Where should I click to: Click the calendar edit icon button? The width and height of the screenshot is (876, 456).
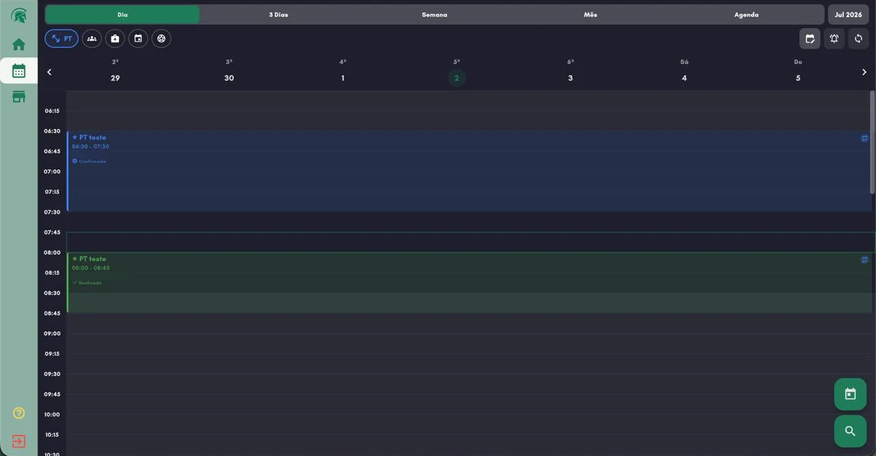click(810, 38)
